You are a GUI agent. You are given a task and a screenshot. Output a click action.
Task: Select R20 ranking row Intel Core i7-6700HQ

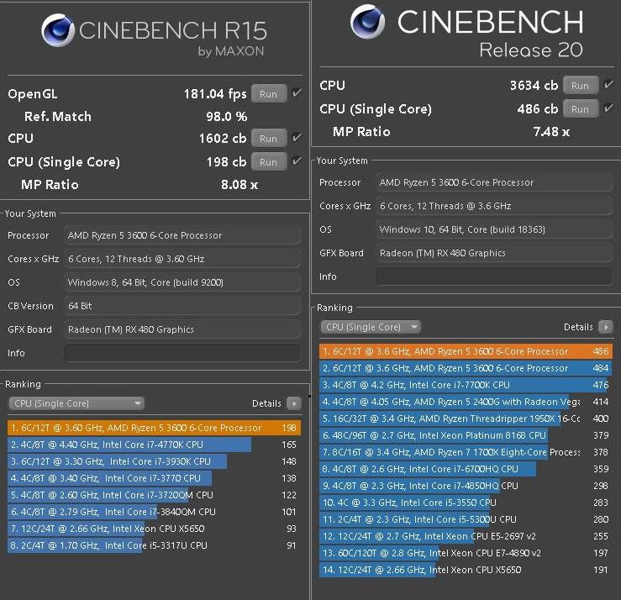(x=466, y=469)
